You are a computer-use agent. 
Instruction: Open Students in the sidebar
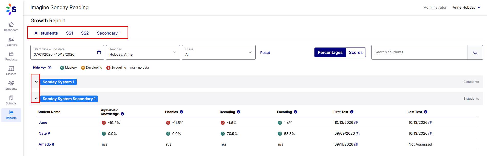[11, 85]
